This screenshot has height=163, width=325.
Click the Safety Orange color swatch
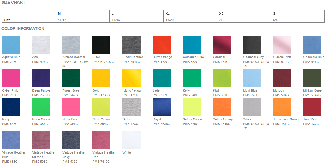222,107
